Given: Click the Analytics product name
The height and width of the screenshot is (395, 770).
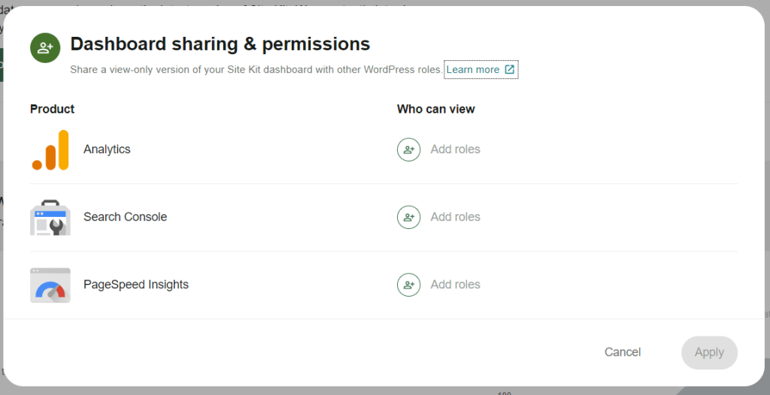Looking at the screenshot, I should click(x=107, y=149).
